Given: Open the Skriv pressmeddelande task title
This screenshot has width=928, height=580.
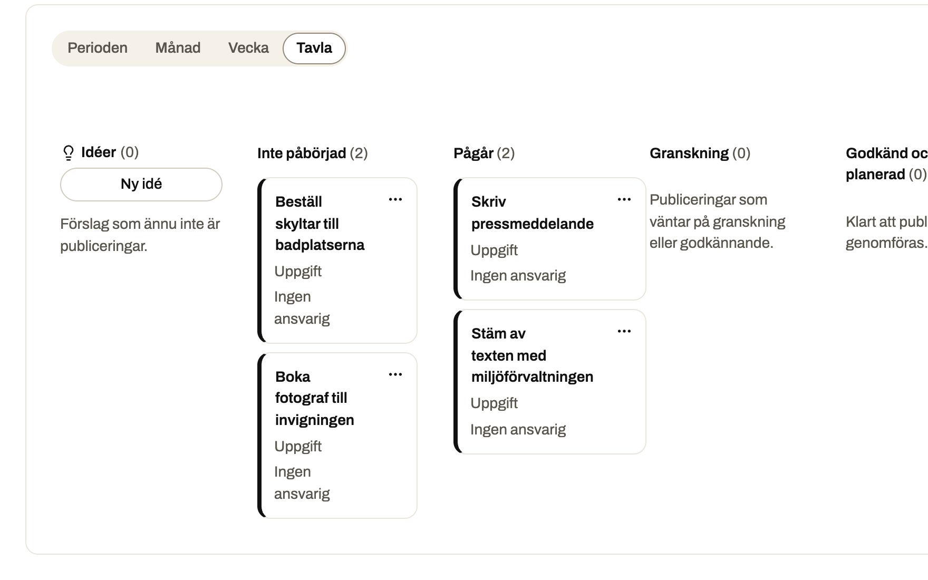Looking at the screenshot, I should click(533, 212).
